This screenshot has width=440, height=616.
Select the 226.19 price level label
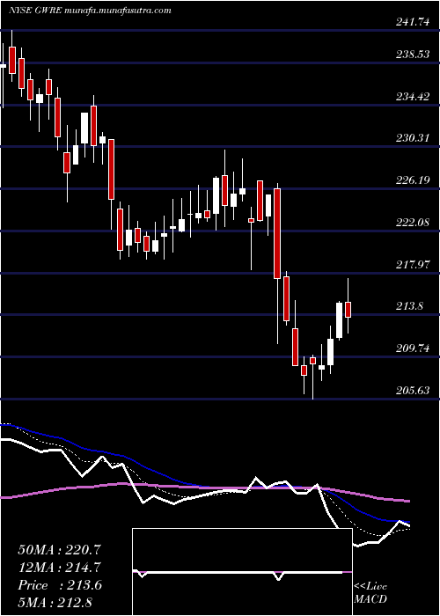click(x=413, y=180)
